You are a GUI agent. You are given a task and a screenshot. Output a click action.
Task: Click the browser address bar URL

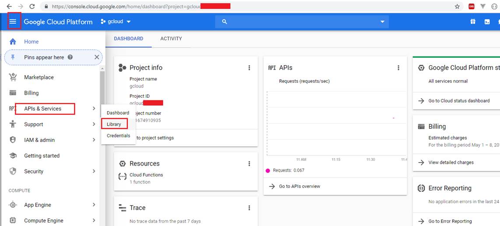[126, 7]
